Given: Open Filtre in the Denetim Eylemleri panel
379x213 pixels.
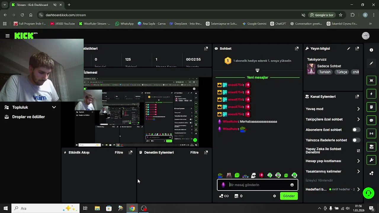Looking at the screenshot, I should pyautogui.click(x=194, y=152).
